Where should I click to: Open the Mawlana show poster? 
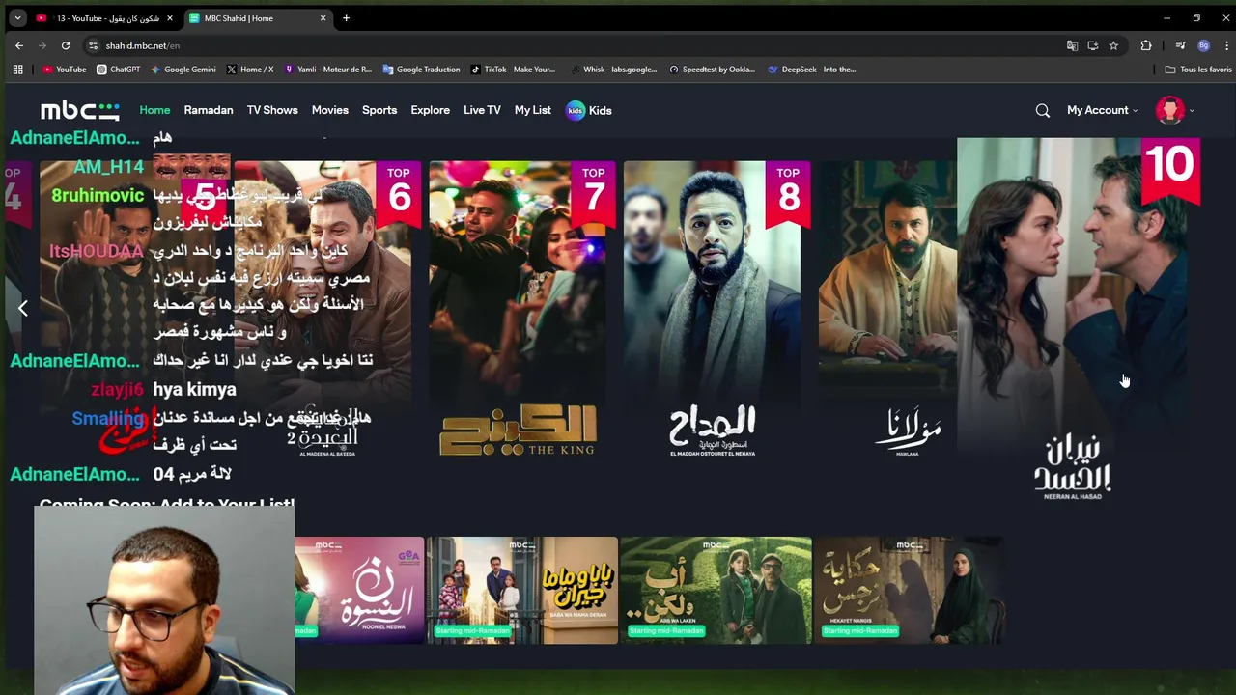click(x=887, y=311)
